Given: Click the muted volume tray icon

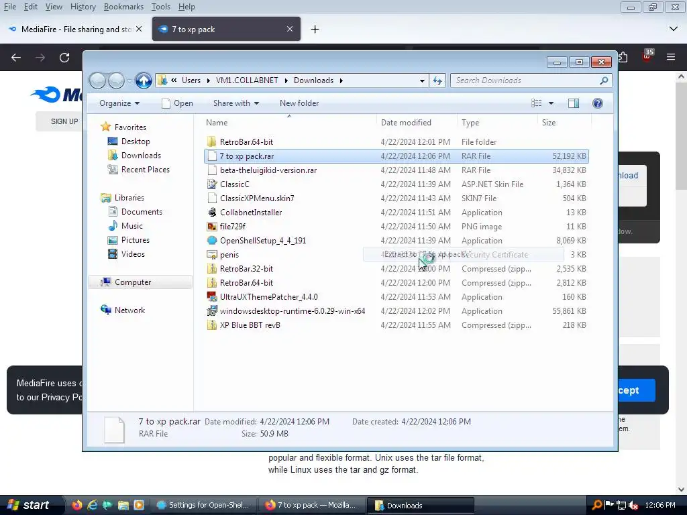Looking at the screenshot, I should tap(633, 506).
